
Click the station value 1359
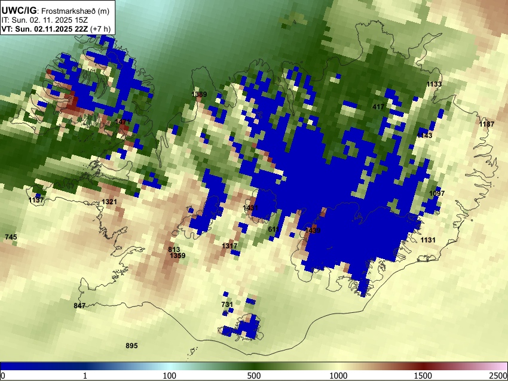(178, 256)
